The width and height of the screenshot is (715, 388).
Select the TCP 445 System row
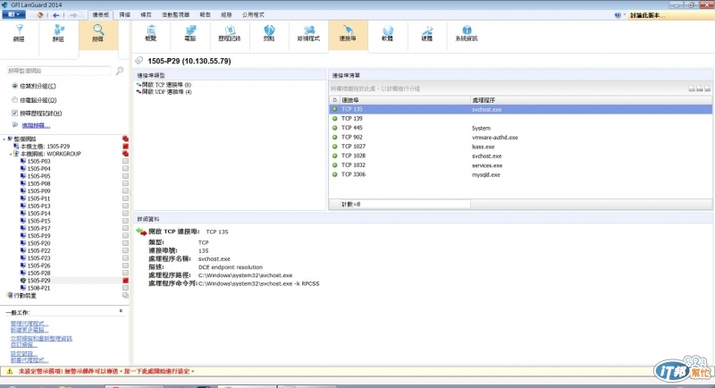(x=520, y=128)
